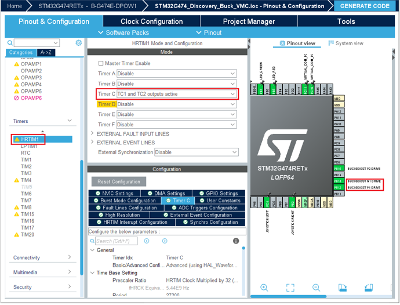Fit chip to view with the frame icon
Screen dimensions: 400x305
[290, 288]
